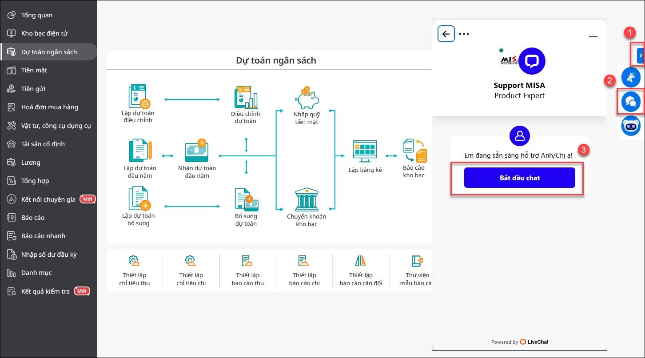This screenshot has height=358, width=645.
Task: Click Báo cáo kho bạc icon
Action: click(414, 151)
